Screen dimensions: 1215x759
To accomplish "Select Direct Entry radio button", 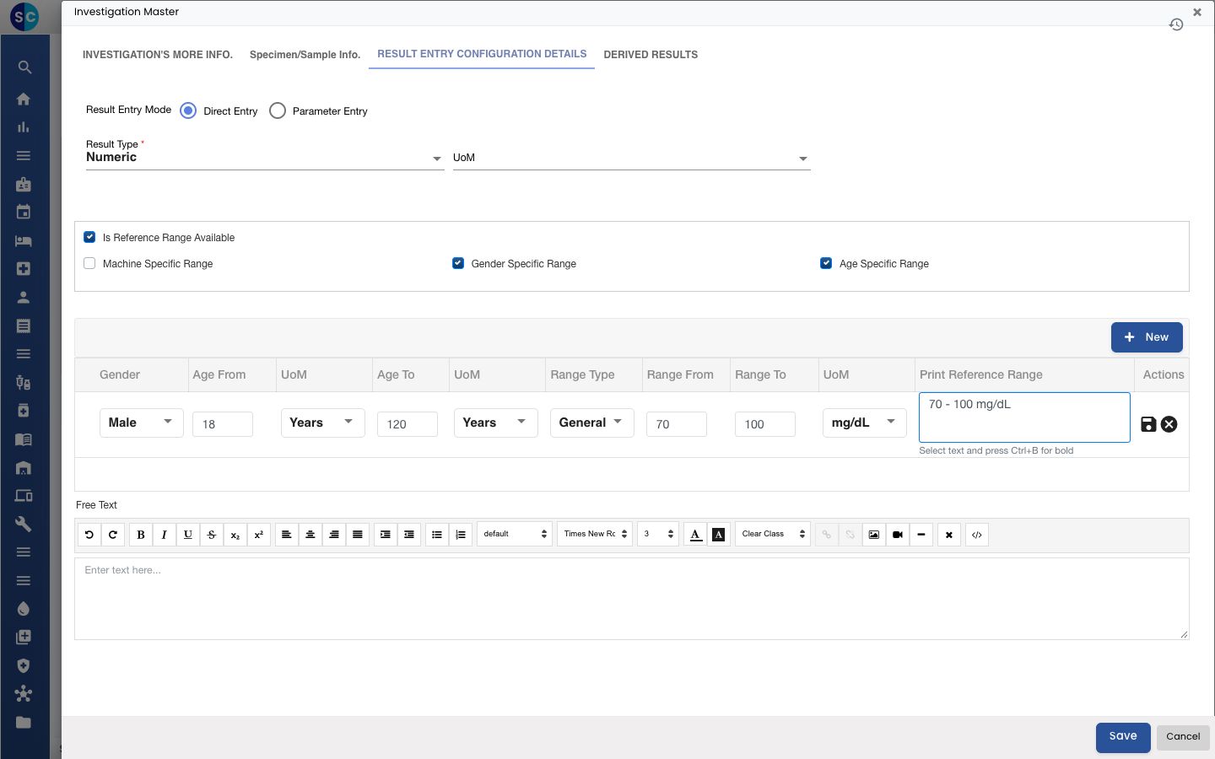I will pyautogui.click(x=188, y=110).
